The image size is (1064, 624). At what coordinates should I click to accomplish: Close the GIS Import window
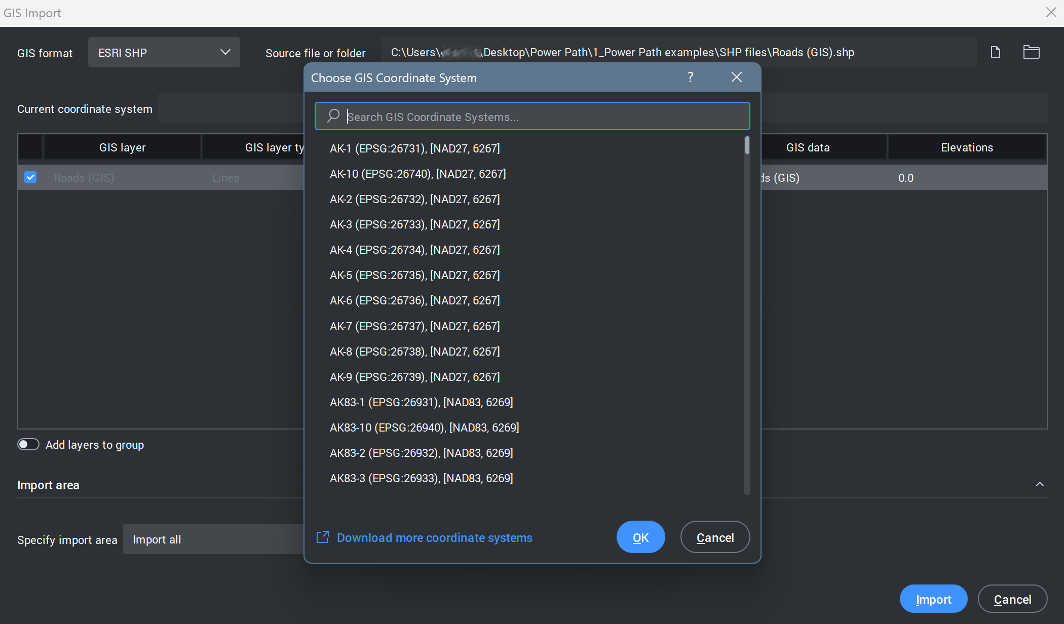(1051, 12)
